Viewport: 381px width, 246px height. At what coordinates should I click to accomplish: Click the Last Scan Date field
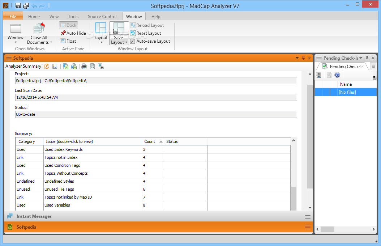click(156, 97)
